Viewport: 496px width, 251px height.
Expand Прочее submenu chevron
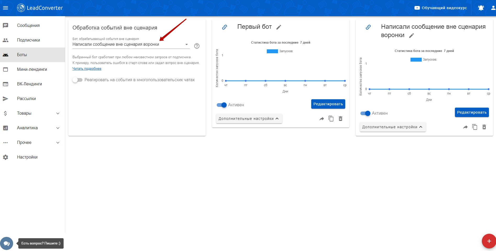pyautogui.click(x=58, y=143)
